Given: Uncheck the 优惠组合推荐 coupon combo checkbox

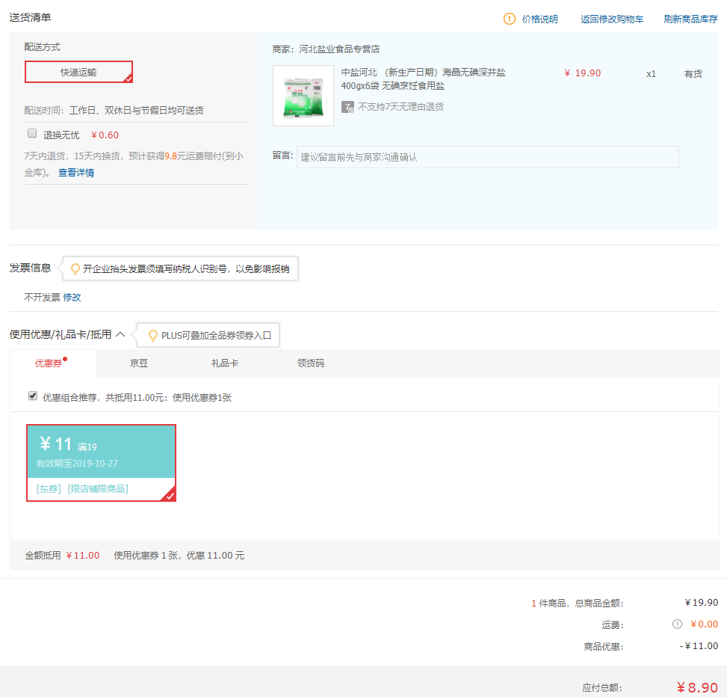Looking at the screenshot, I should (32, 396).
